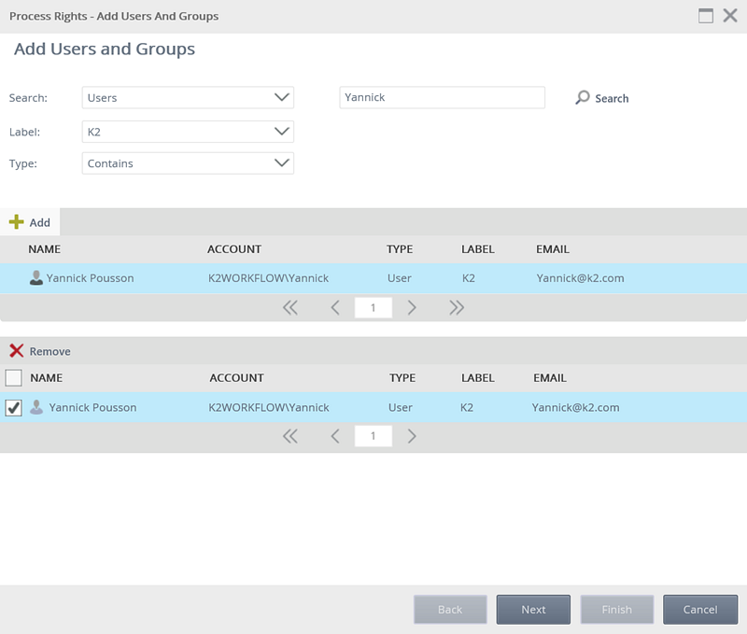Image resolution: width=747 pixels, height=634 pixels.
Task: Sort search results by ACCOUNT column header
Action: [x=234, y=249]
